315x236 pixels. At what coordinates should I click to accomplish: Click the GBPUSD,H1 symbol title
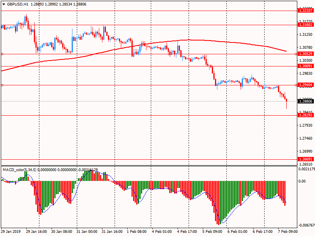pyautogui.click(x=18, y=4)
